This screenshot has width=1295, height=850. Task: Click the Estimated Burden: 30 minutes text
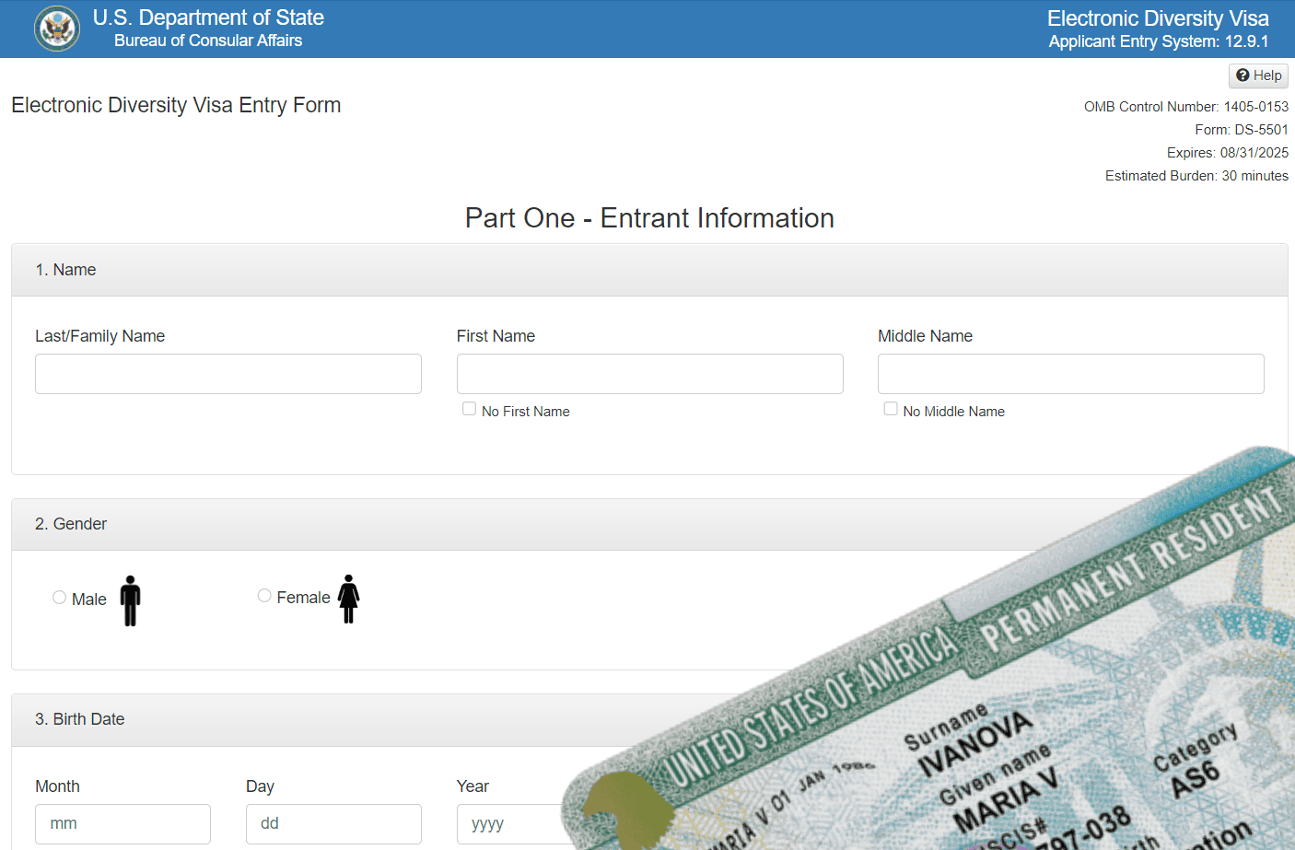coord(1196,176)
